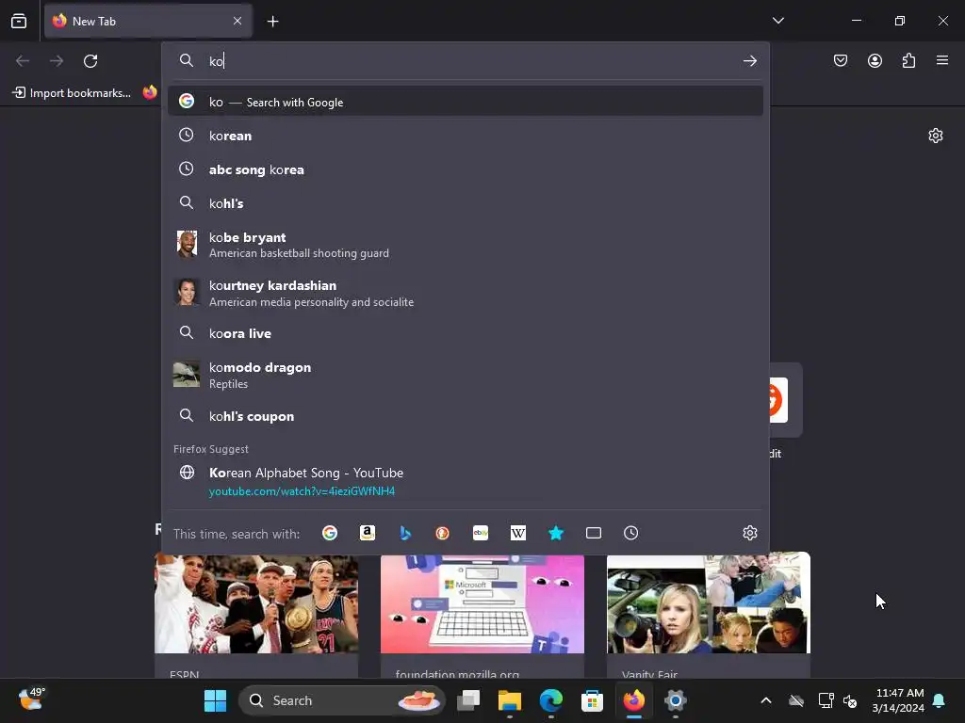Open a new tab with plus button
Image resolution: width=965 pixels, height=723 pixels.
click(272, 22)
